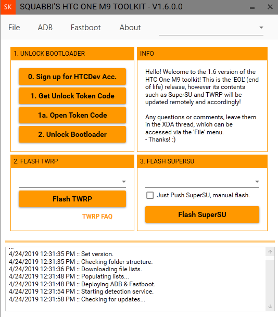Expand the top menu bar dropdown
278x317 pixels.
tap(211, 28)
